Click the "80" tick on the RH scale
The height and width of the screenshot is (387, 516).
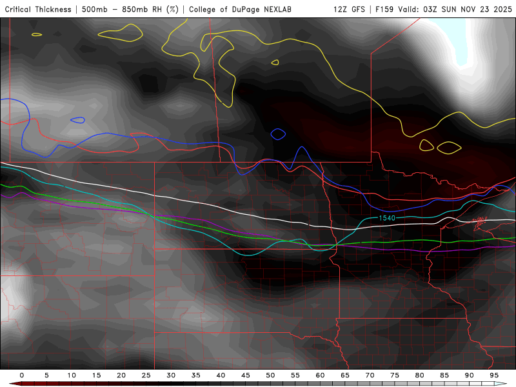coord(419,375)
